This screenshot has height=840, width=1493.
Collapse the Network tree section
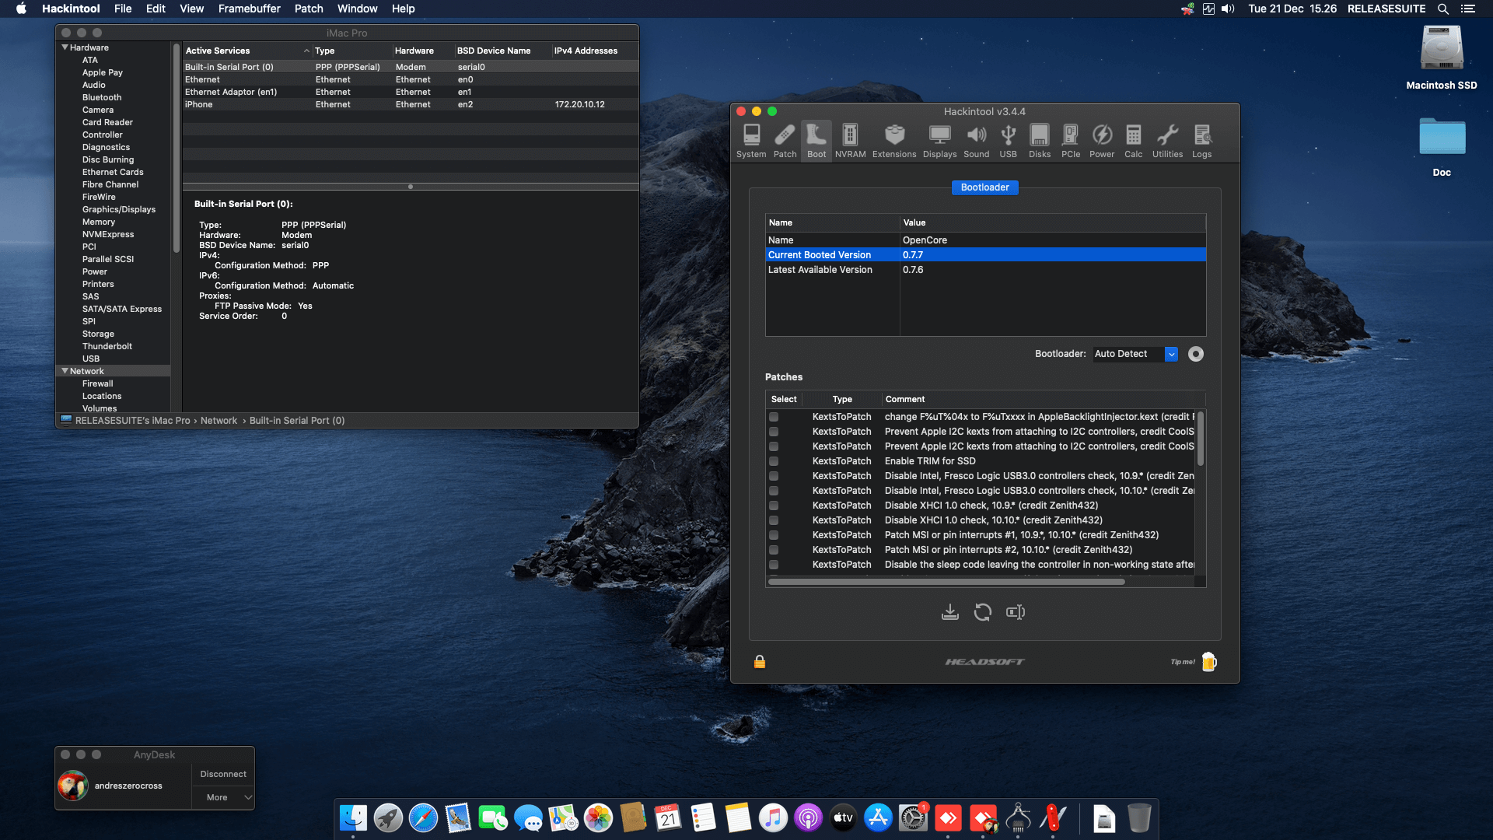[x=65, y=371]
